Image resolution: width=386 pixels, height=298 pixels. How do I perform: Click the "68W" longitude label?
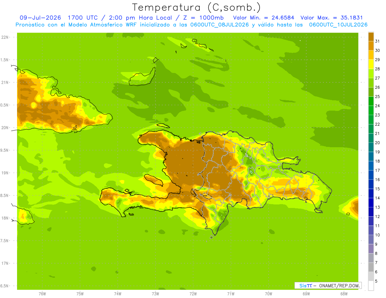click(344, 294)
